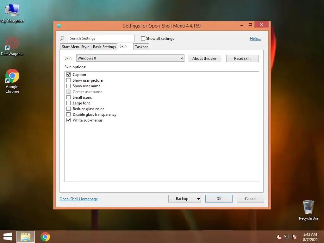
Task: Enable Disable glass transparency option
Action: [x=69, y=115]
